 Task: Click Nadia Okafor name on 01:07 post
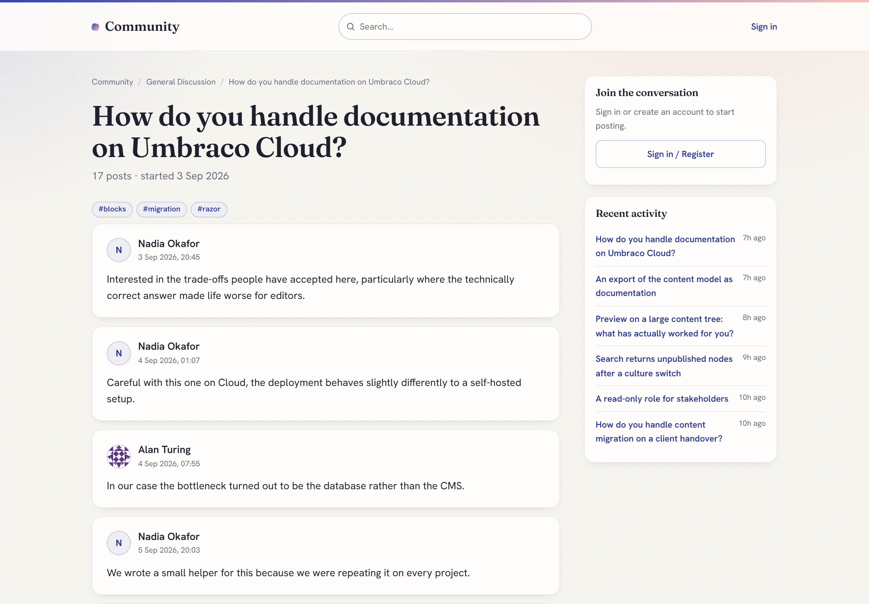[x=169, y=346]
